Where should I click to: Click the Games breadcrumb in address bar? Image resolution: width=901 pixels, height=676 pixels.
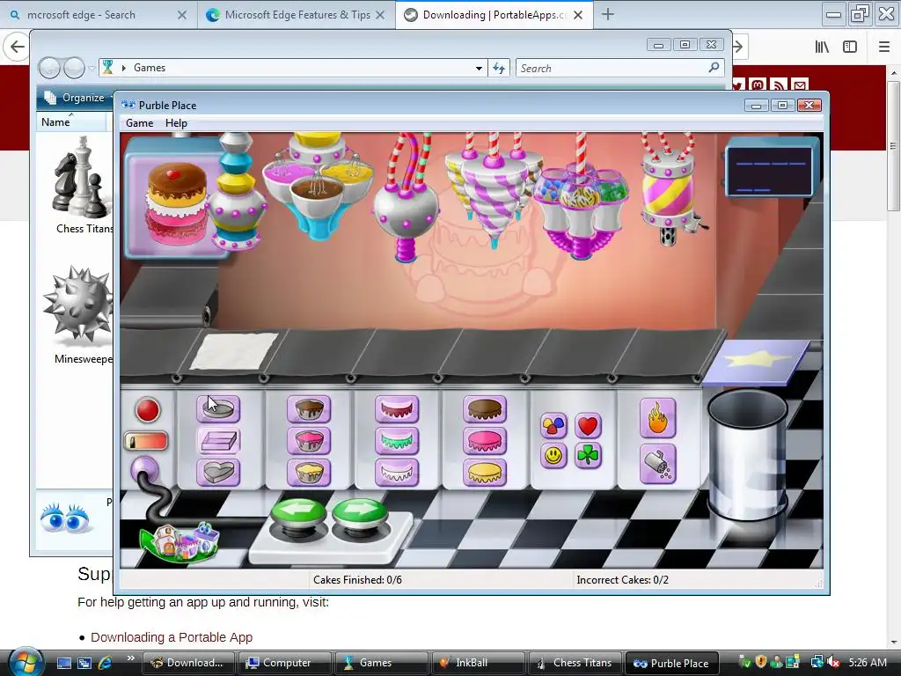[150, 68]
